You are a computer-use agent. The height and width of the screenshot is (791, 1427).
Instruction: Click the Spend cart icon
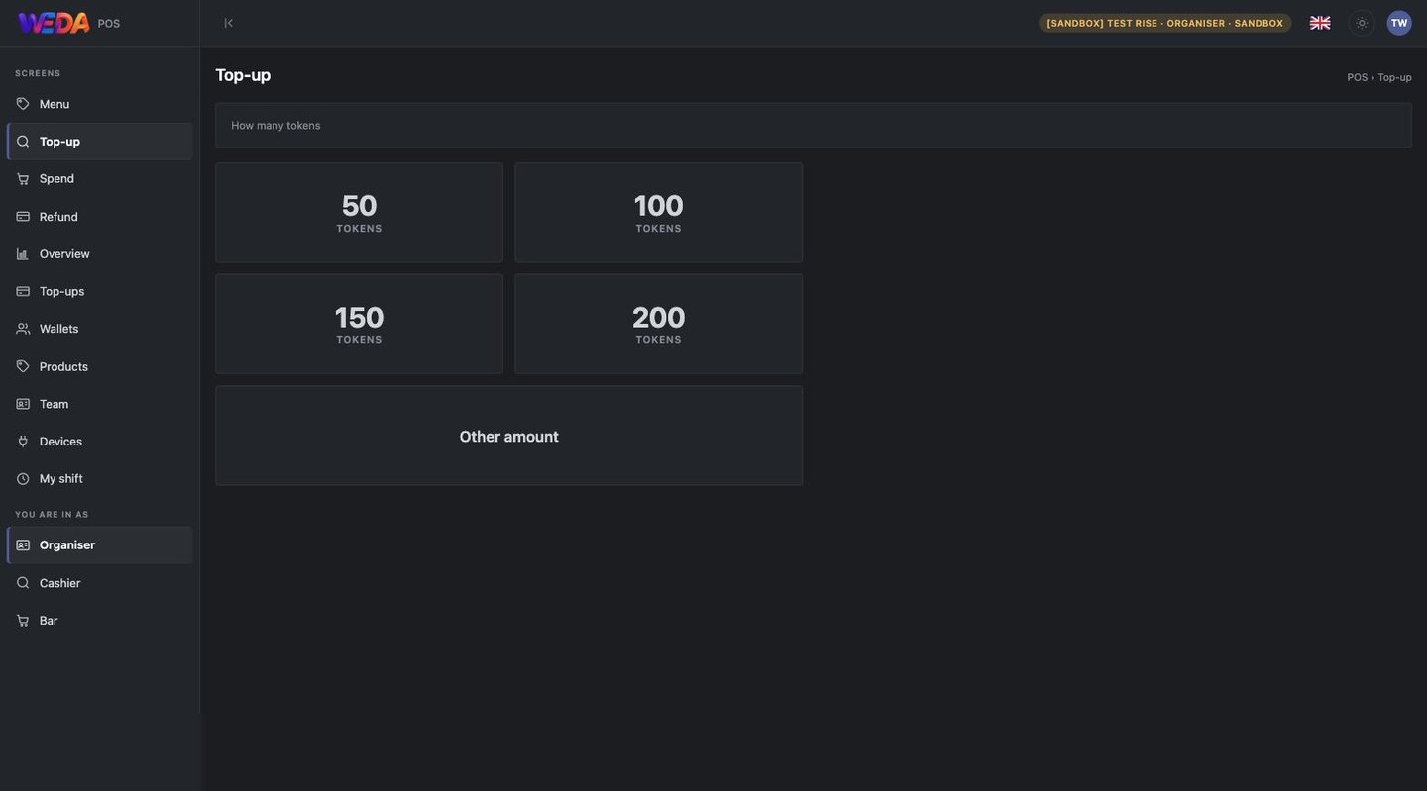(23, 179)
